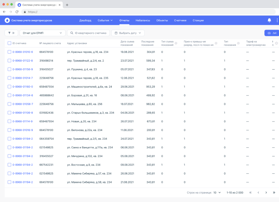Change rows per page dropdown

(217, 192)
